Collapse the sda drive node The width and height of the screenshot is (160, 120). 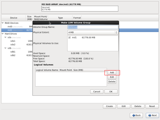(x=5, y=37)
